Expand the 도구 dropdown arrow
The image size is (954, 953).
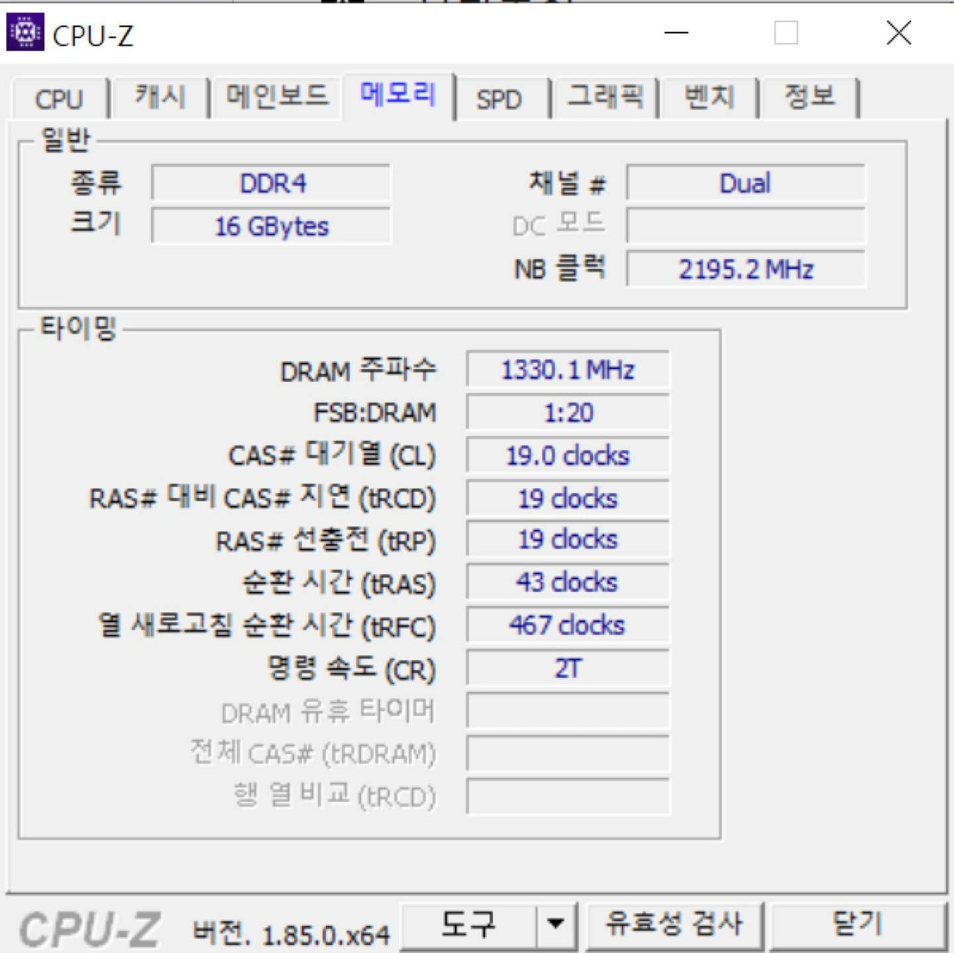point(556,924)
